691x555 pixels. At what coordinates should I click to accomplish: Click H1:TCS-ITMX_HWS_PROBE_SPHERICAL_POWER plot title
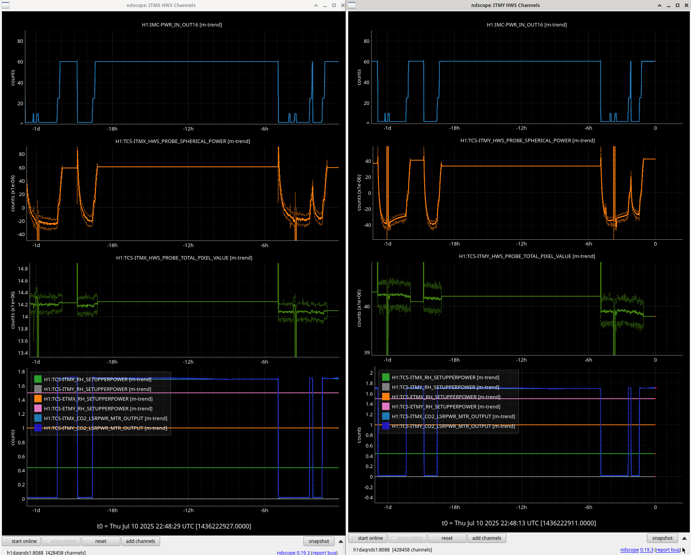(183, 141)
